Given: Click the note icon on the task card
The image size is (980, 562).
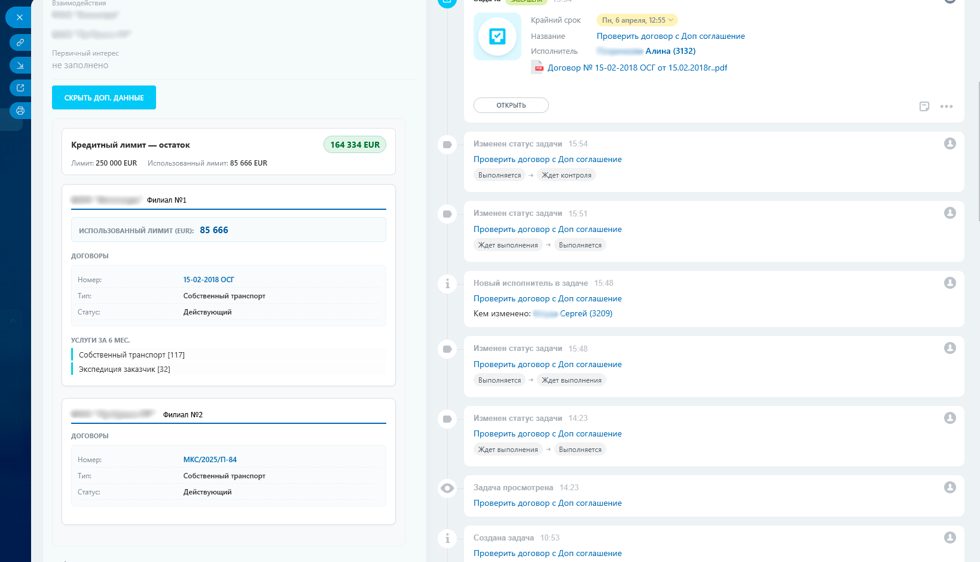Looking at the screenshot, I should tap(924, 106).
